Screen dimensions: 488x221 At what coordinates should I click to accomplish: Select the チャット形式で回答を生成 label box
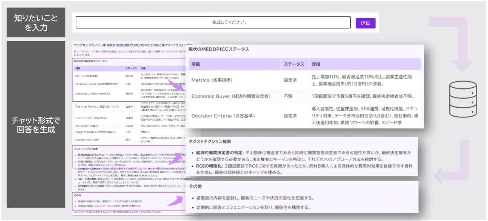click(x=36, y=125)
